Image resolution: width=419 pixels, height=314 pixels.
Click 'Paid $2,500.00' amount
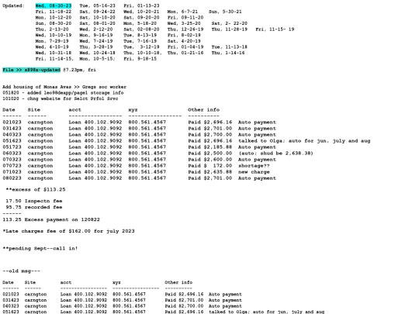[210, 154]
